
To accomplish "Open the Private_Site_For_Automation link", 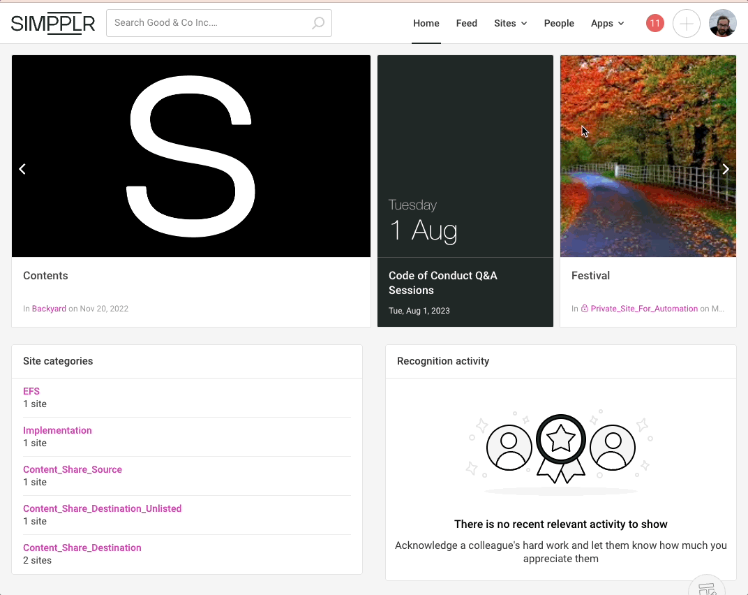I will coord(643,309).
